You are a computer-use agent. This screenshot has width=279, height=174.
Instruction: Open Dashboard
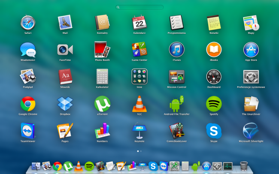tap(214, 77)
